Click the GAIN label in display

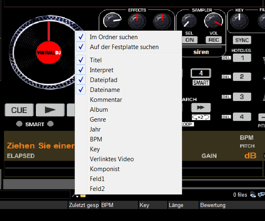coord(209,156)
